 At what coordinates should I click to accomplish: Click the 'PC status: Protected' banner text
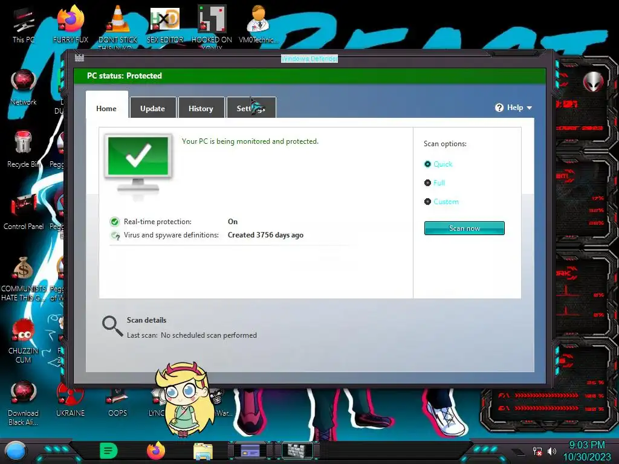(x=125, y=76)
